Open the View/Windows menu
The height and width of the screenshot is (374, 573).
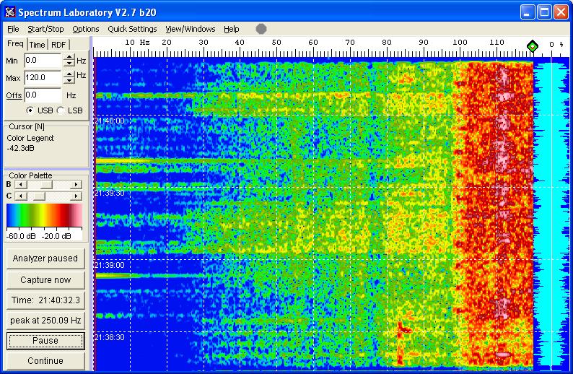point(190,29)
